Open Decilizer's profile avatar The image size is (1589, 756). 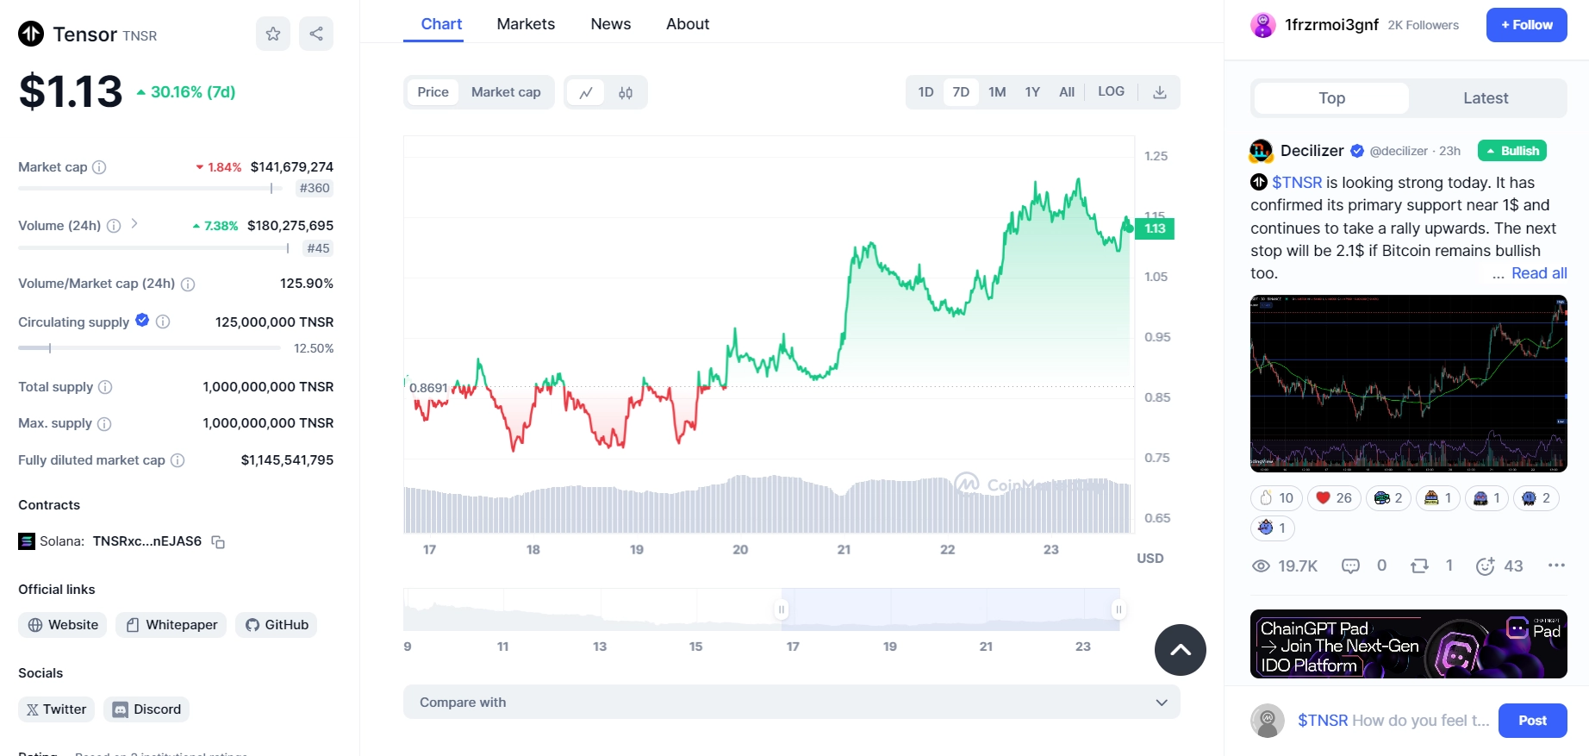coord(1262,151)
